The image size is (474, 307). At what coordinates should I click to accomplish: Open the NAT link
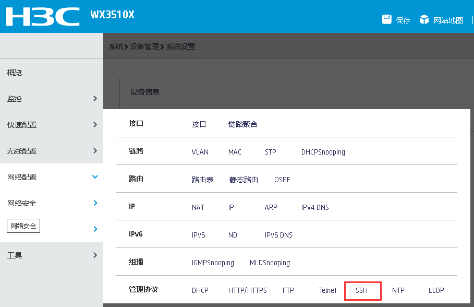[198, 207]
